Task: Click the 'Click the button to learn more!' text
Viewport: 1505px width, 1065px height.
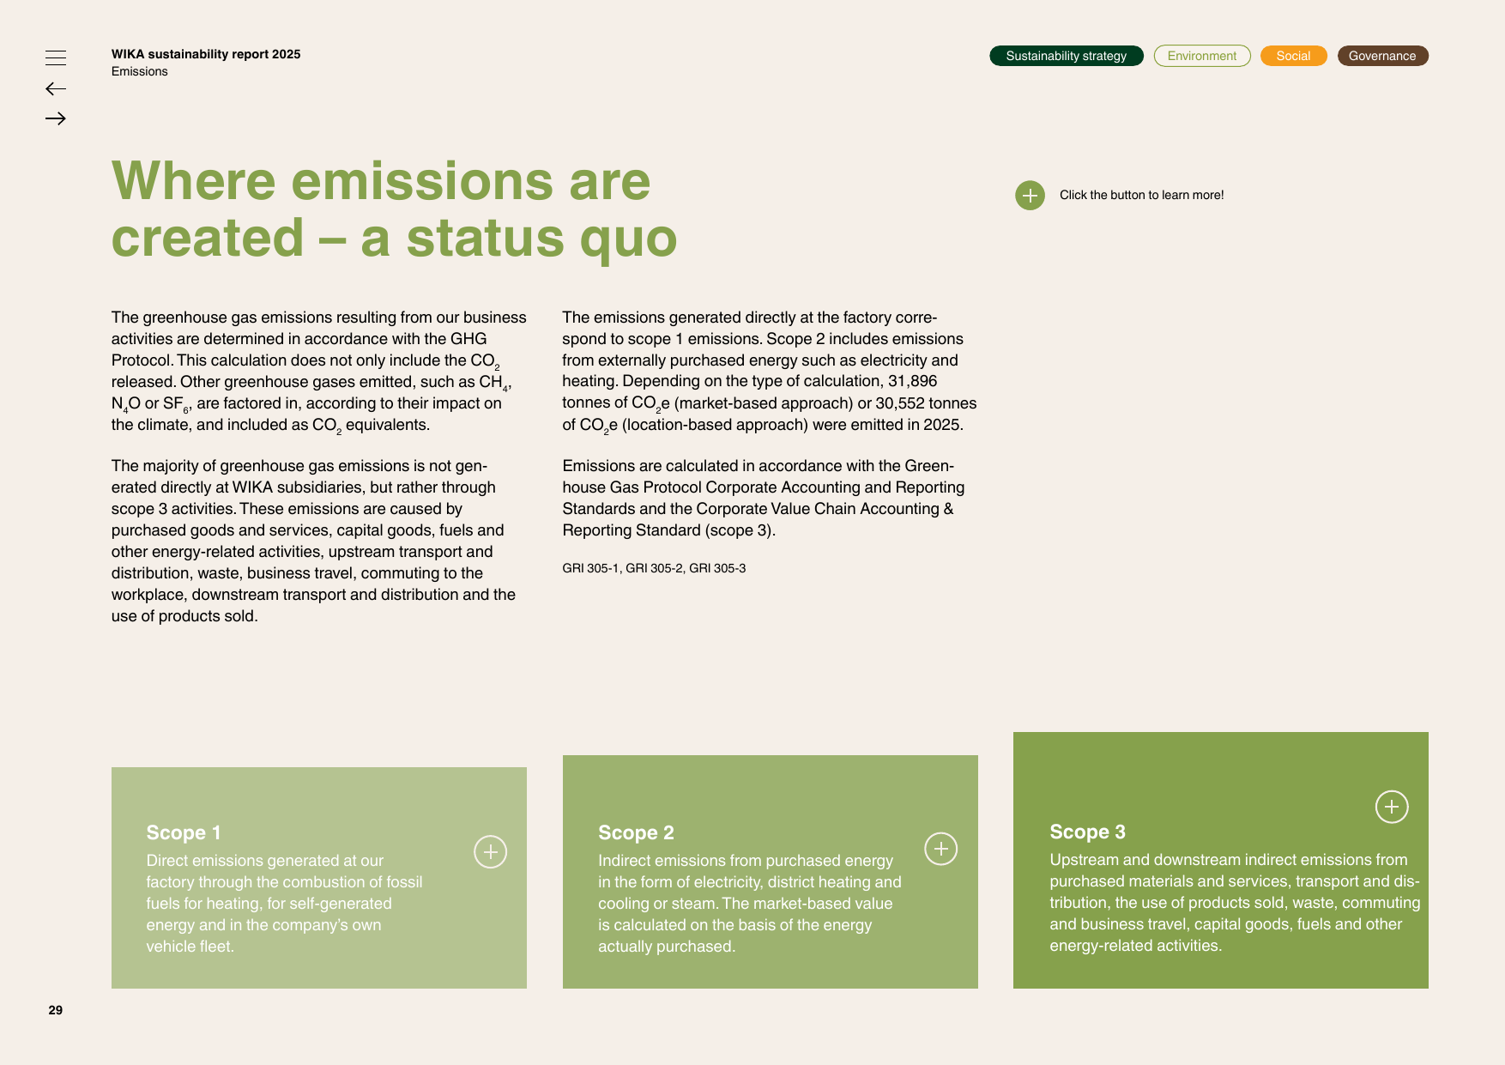Action: (x=1141, y=195)
